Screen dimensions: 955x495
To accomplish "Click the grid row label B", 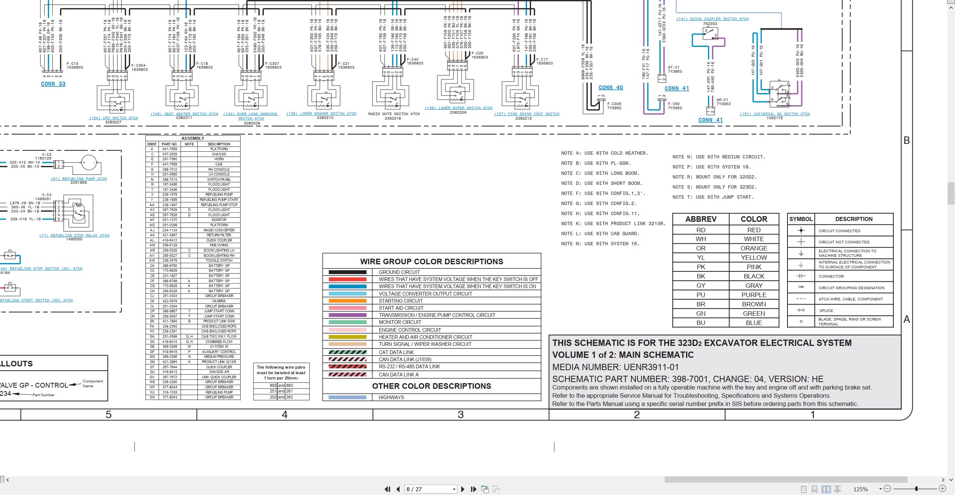I will click(x=907, y=141).
